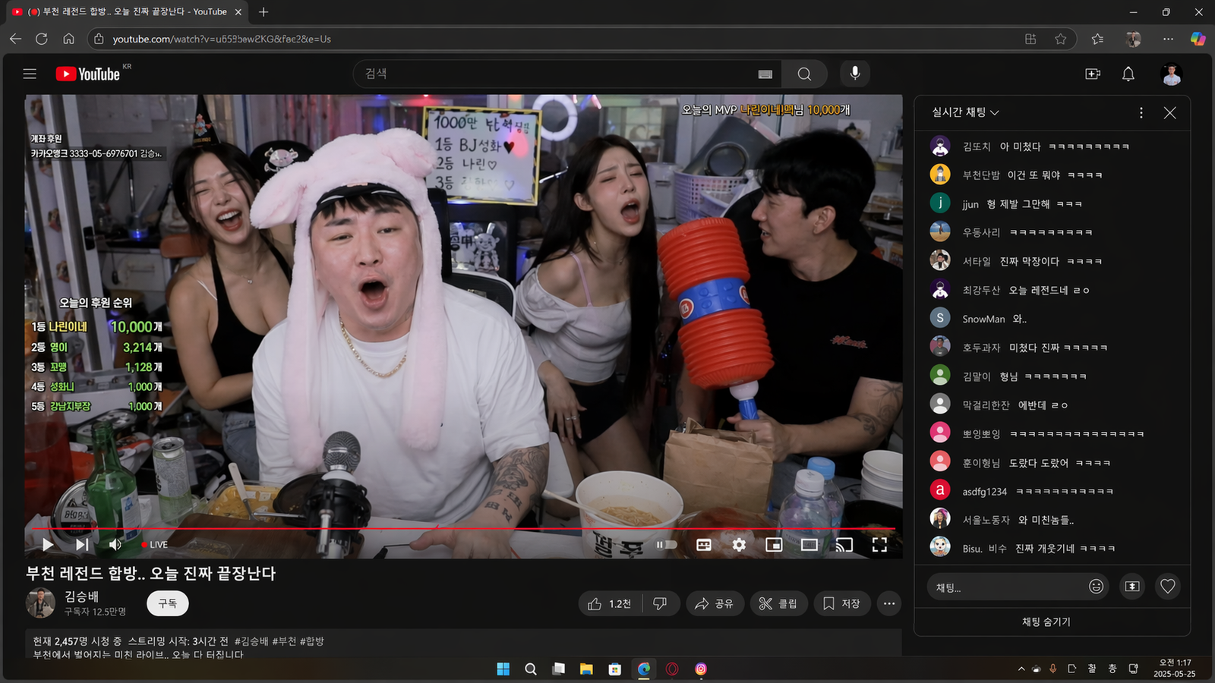Viewport: 1215px width, 683px height.
Task: Click the create video icon
Action: coord(1093,74)
